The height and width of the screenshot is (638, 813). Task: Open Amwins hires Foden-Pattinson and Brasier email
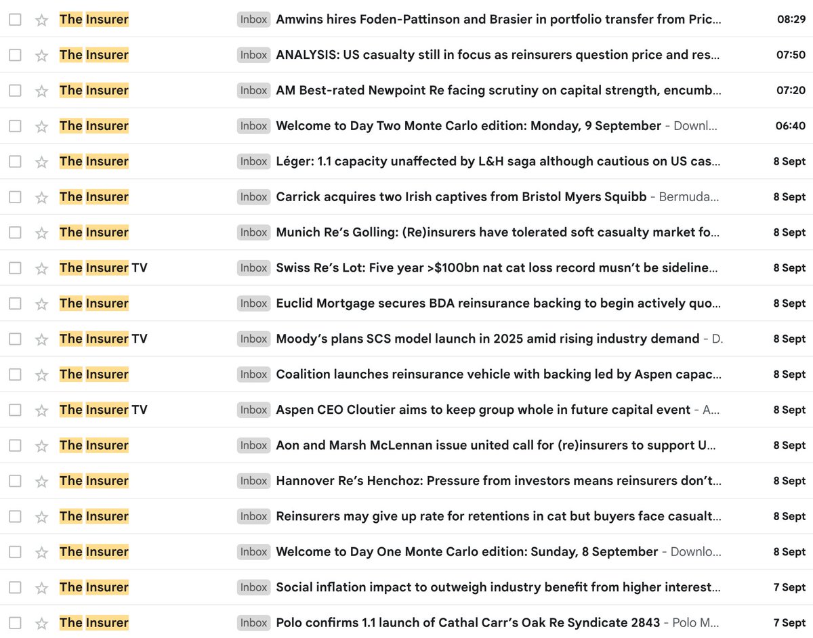(499, 20)
